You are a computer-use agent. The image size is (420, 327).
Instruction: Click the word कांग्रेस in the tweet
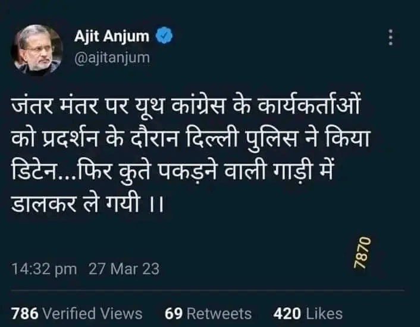[x=198, y=104]
